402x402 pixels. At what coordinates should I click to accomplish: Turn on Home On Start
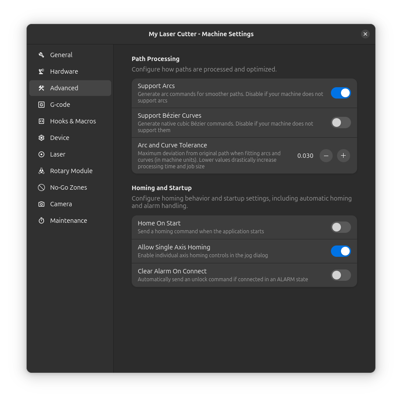point(341,227)
